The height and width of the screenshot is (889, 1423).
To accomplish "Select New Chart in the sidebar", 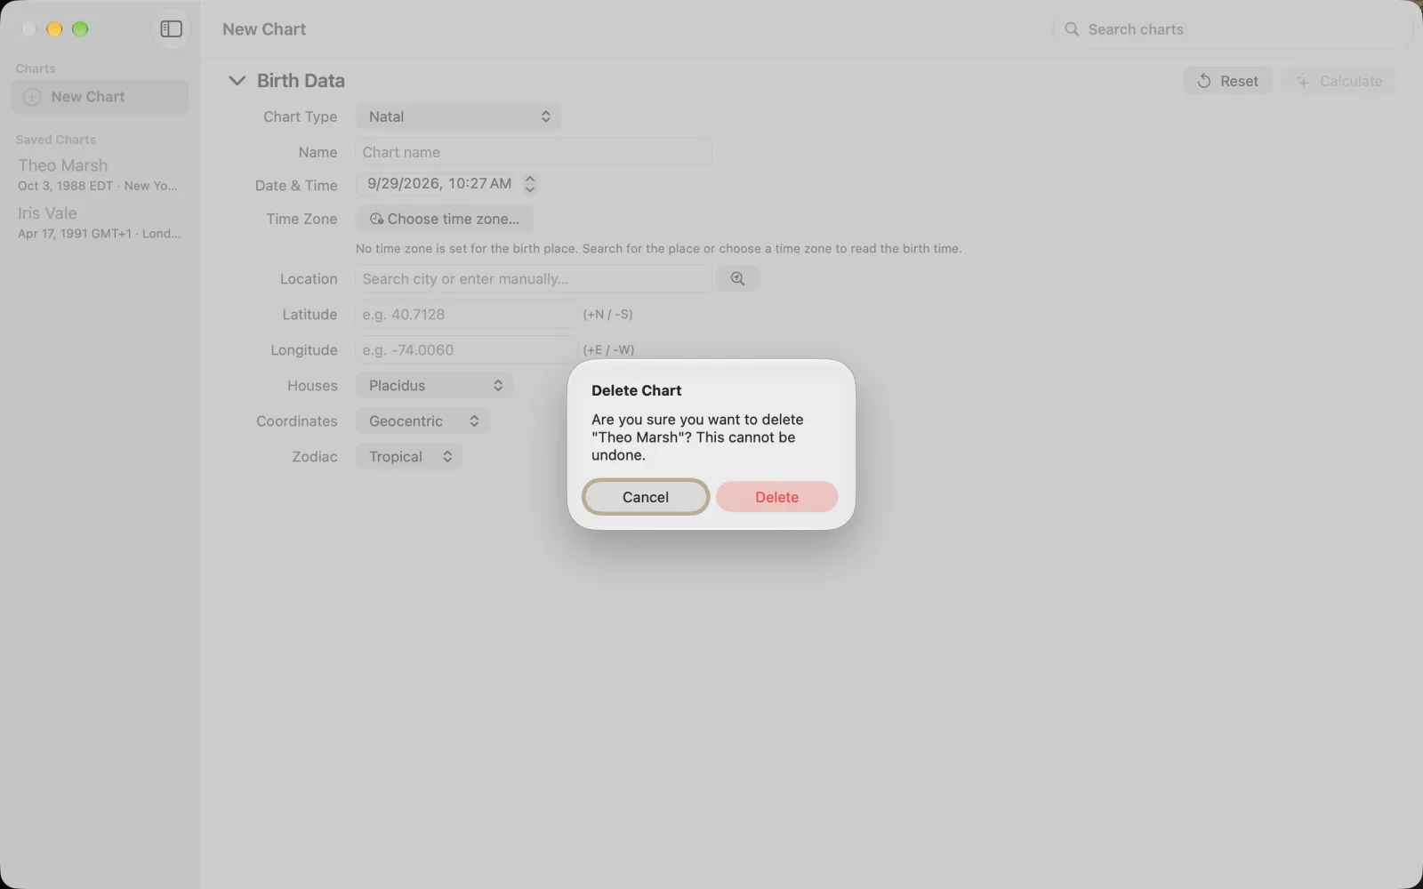I will [x=100, y=97].
